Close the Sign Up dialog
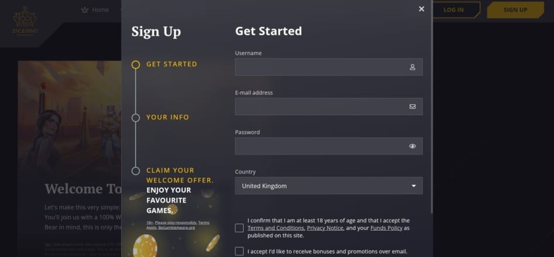 [422, 9]
